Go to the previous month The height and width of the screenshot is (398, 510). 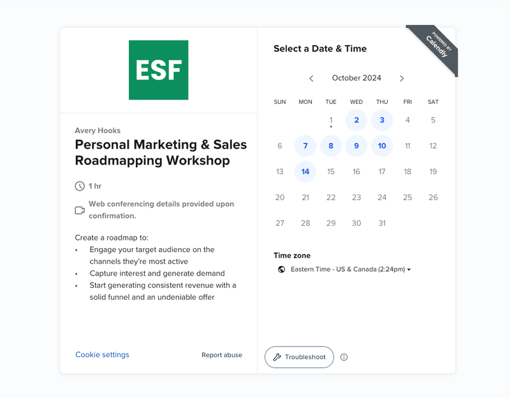pos(311,78)
